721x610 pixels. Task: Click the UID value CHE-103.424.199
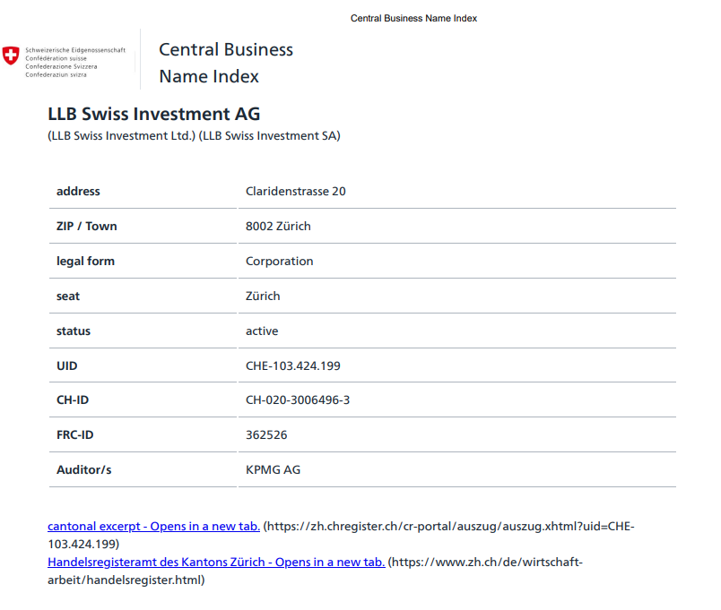click(292, 365)
